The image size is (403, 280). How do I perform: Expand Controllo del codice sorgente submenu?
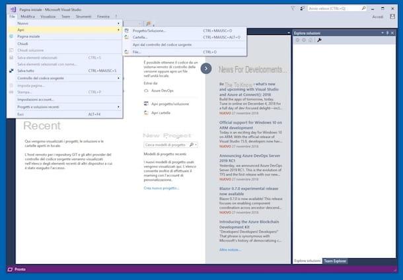[x=118, y=78]
